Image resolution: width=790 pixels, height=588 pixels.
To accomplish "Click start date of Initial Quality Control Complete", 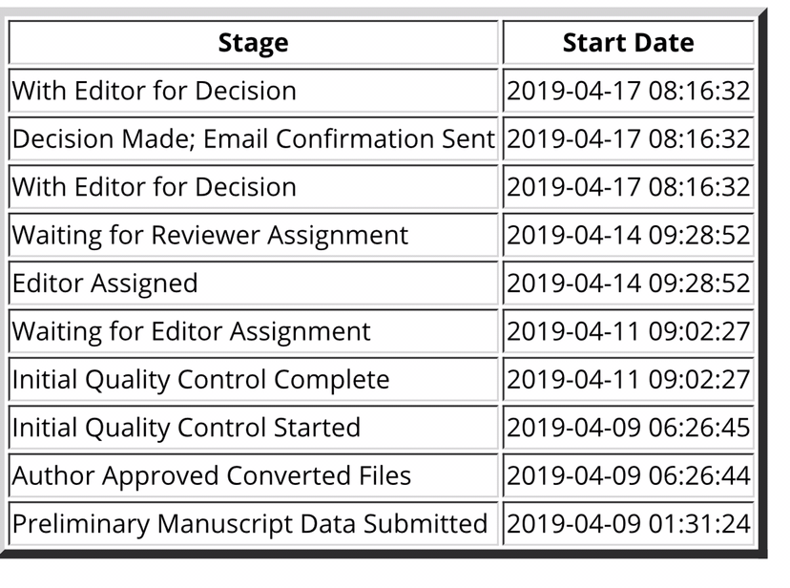I will 628,379.
